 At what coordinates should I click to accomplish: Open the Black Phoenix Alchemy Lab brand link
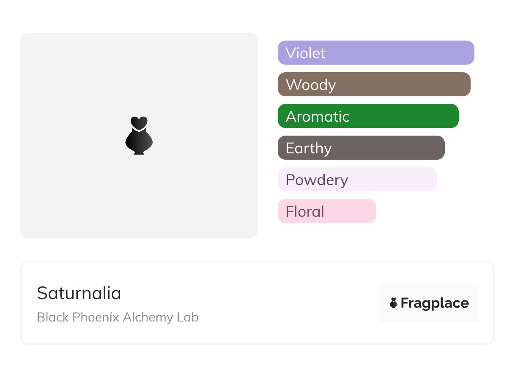(118, 317)
